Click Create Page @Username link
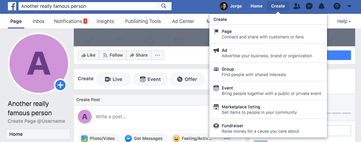The width and height of the screenshot is (361, 142). coord(36,121)
